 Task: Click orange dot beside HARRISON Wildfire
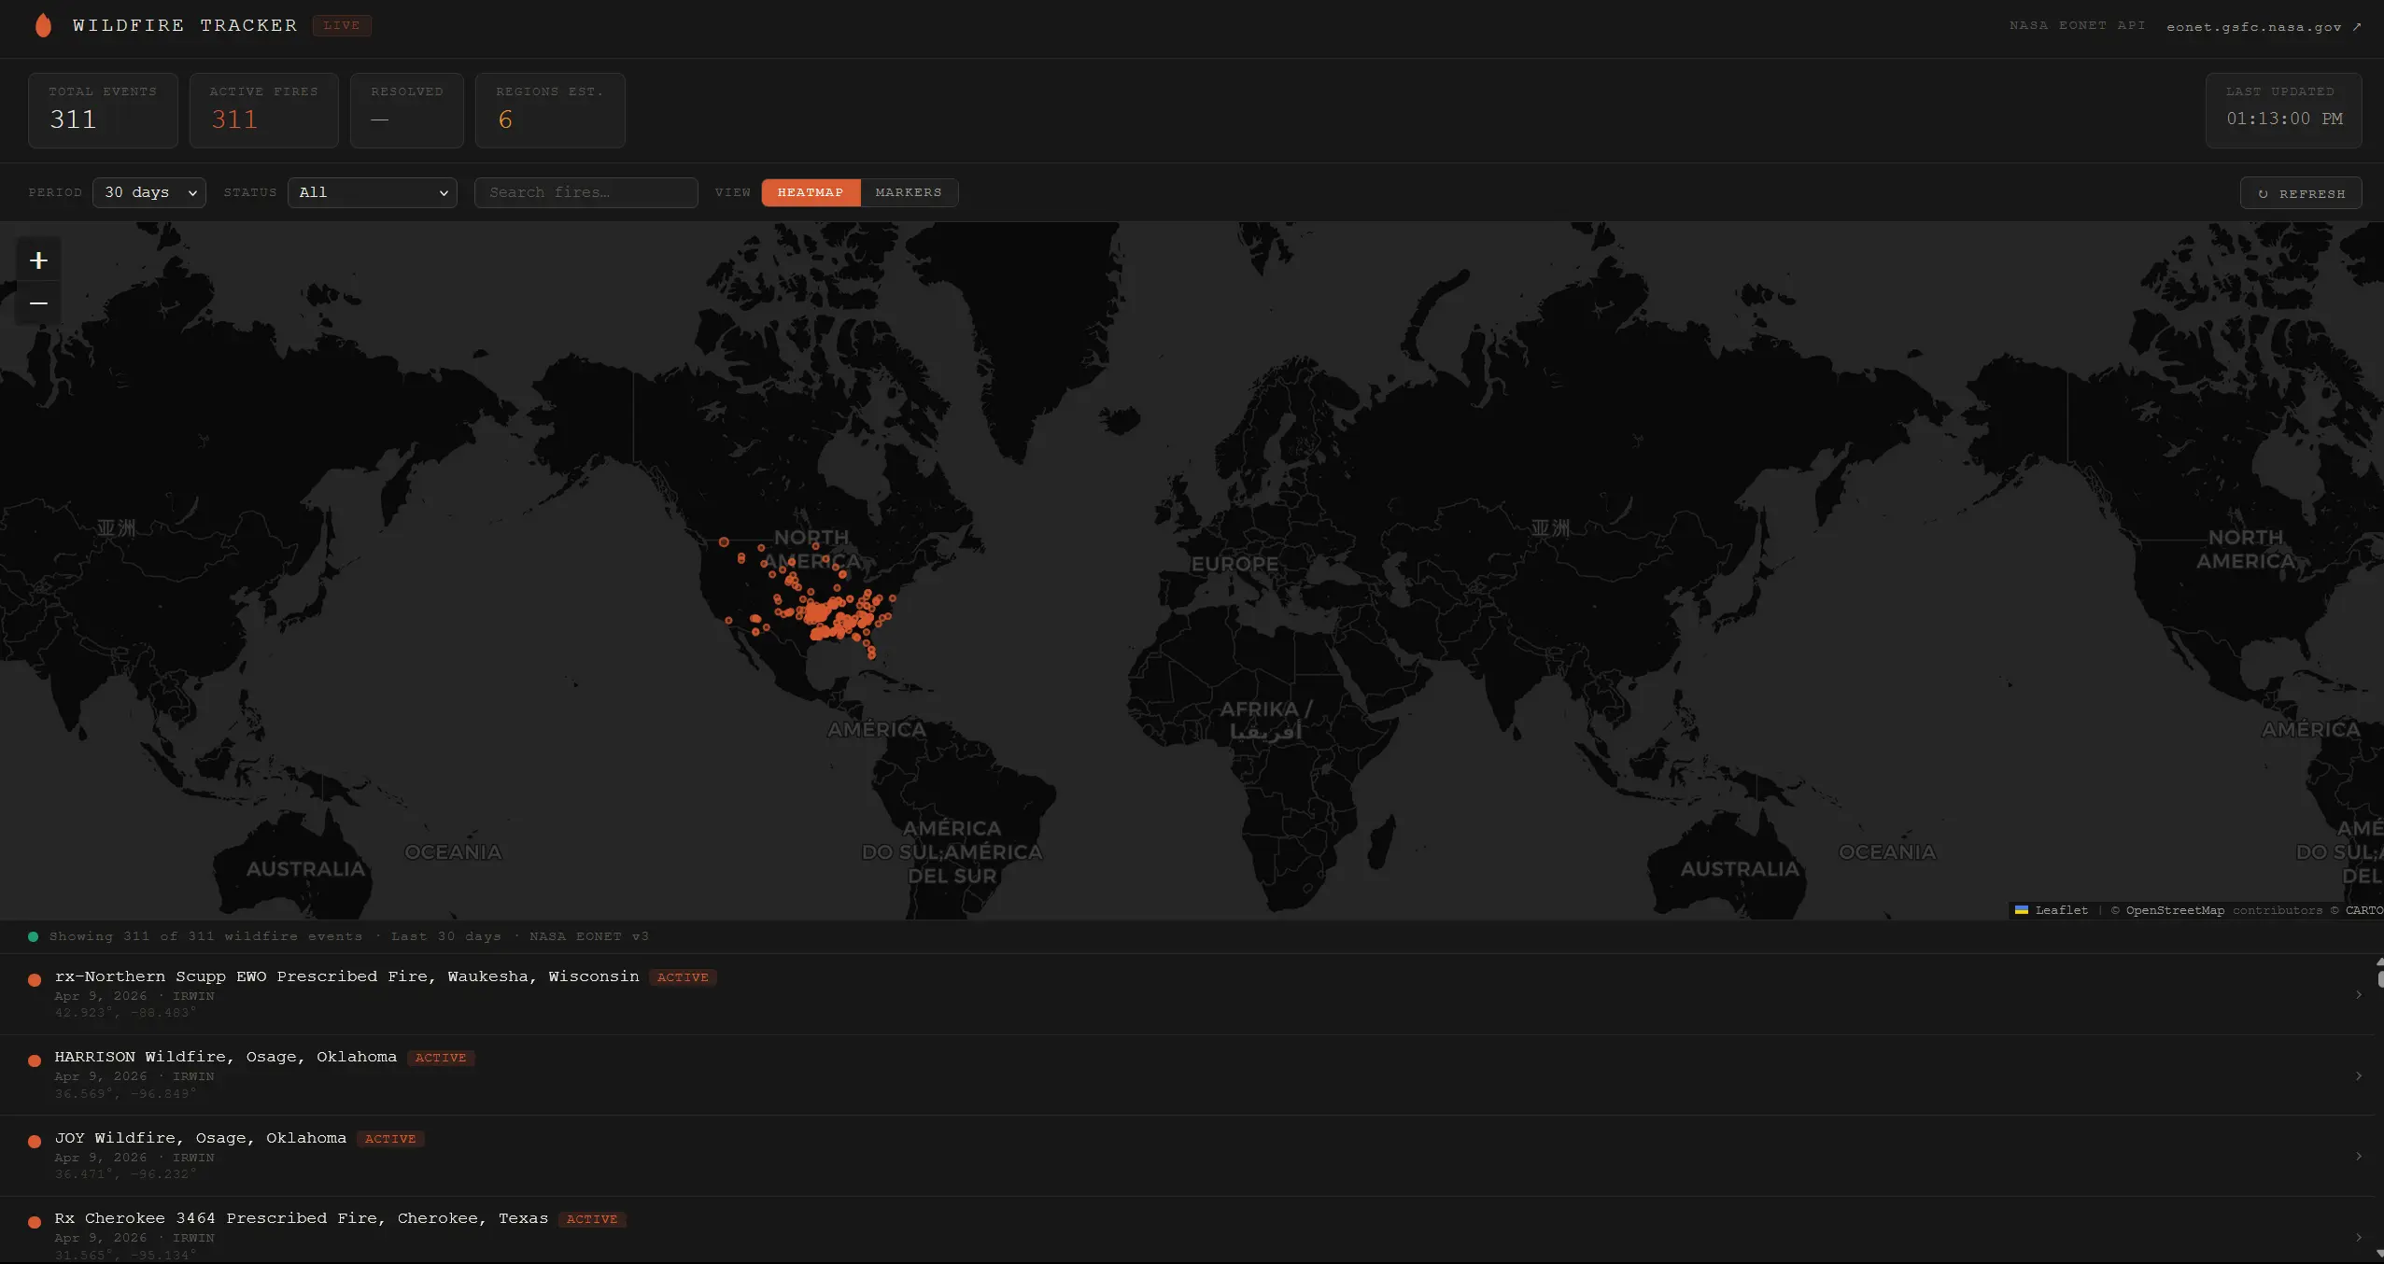pyautogui.click(x=35, y=1060)
